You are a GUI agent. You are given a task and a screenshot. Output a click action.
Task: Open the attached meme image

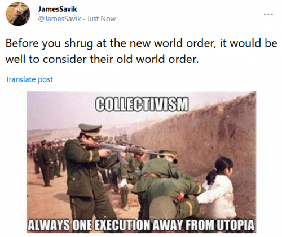142,162
